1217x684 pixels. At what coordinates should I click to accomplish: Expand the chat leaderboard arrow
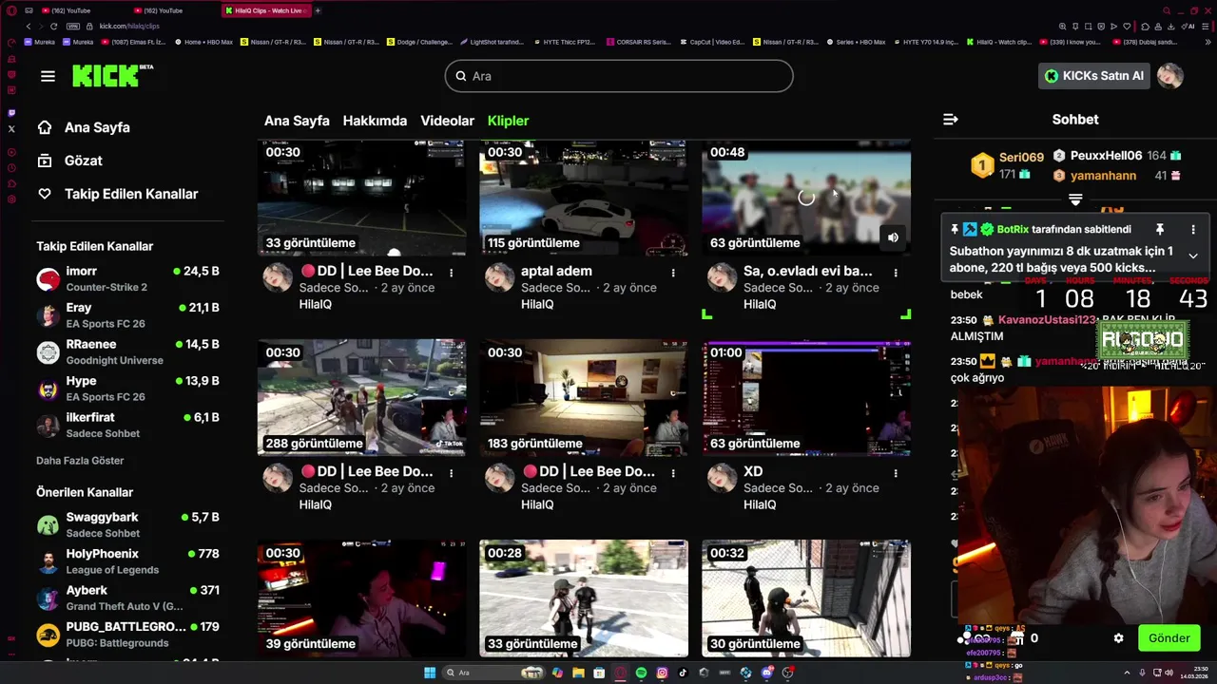click(x=1075, y=199)
